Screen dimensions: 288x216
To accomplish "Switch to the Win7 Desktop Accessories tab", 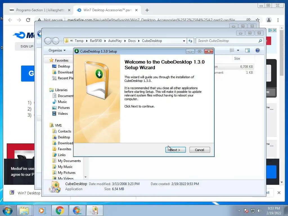I will pyautogui.click(x=107, y=10).
